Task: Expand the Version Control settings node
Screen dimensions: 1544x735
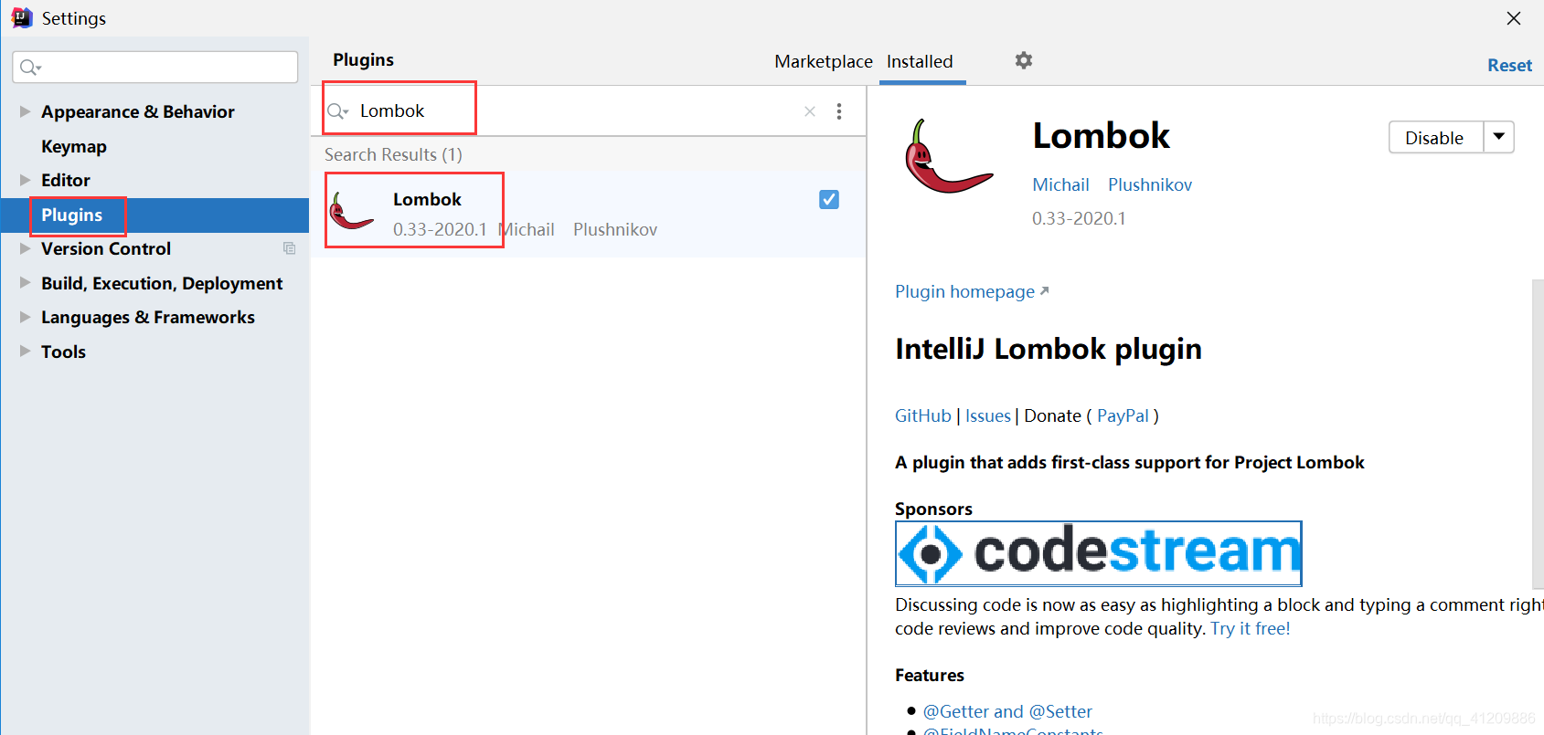Action: tap(25, 248)
